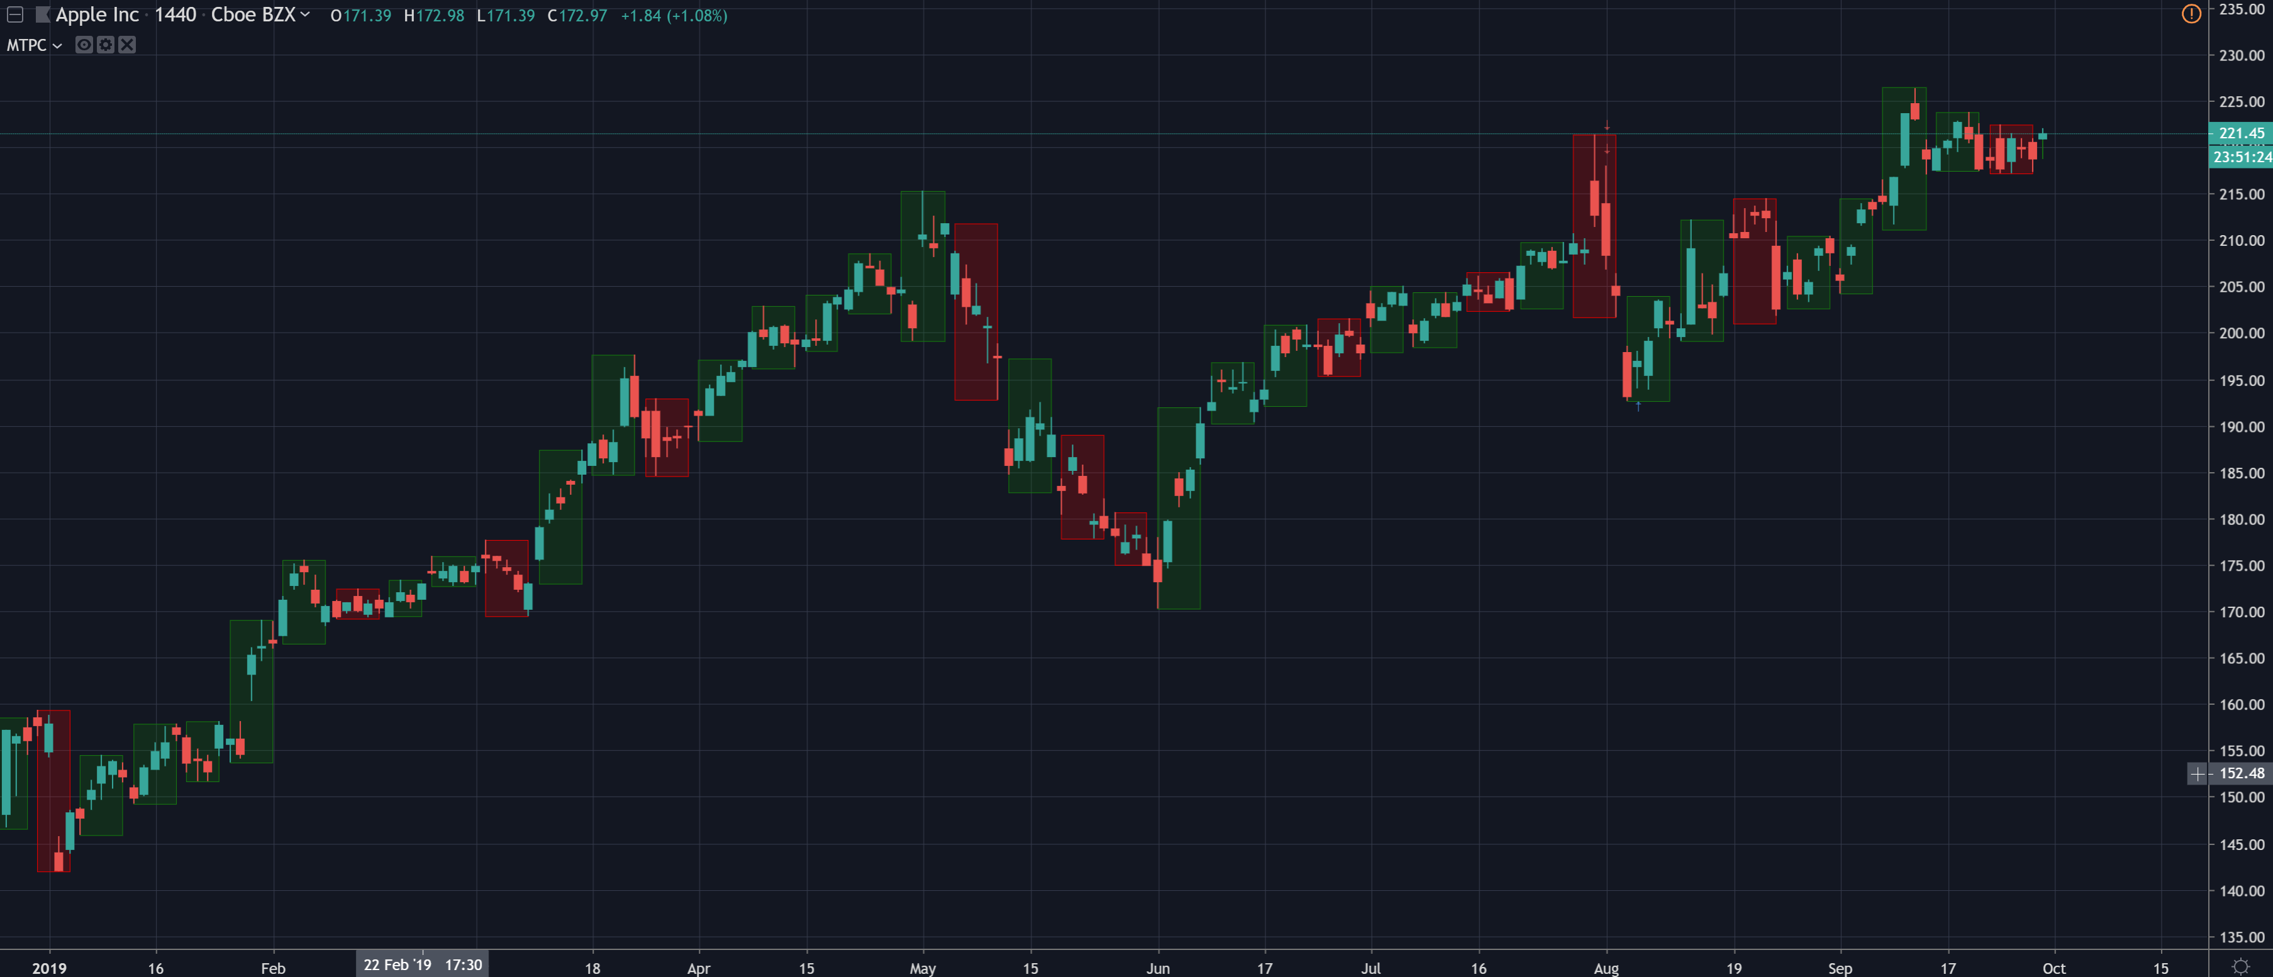Viewport: 2273px width, 977px height.
Task: Open MTPC indicator settings gear
Action: click(106, 45)
